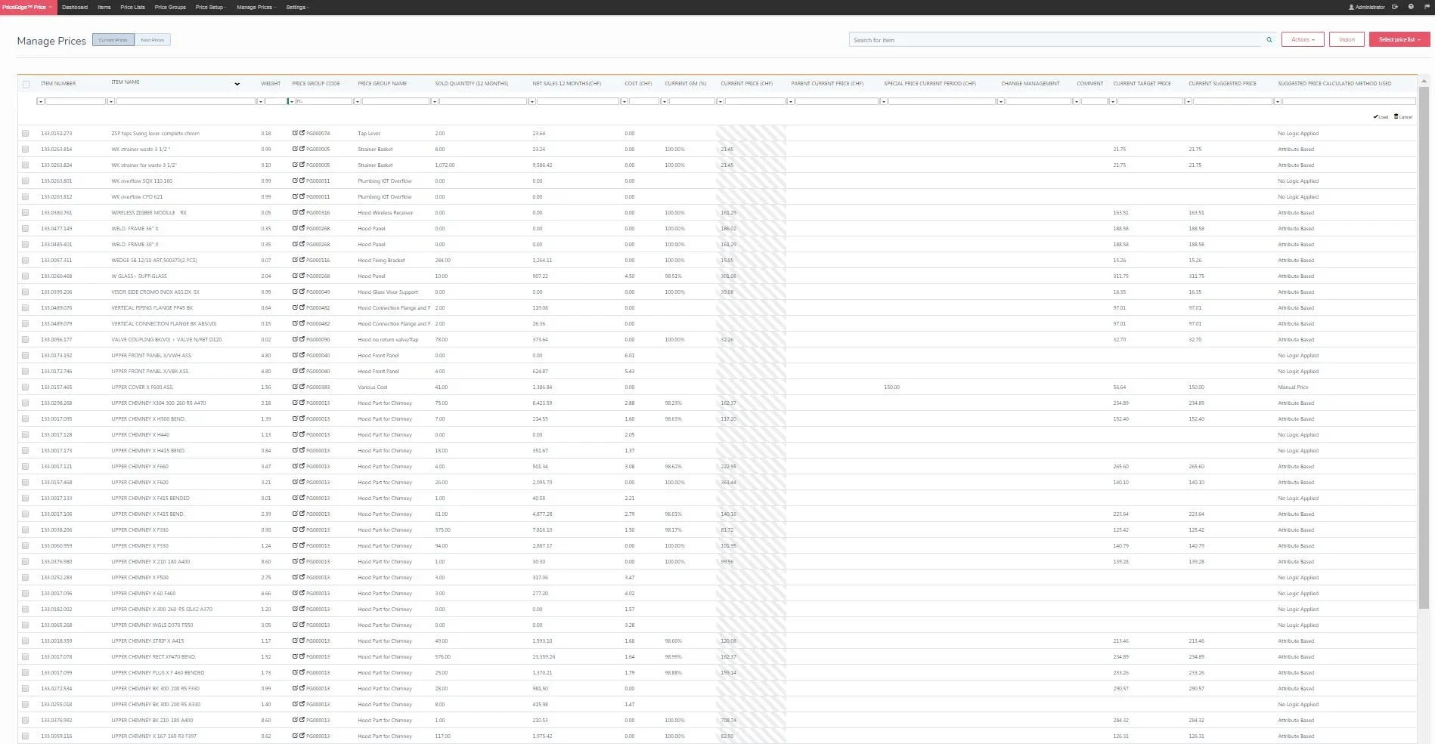Click the edit icon in row 133.0263.801

point(295,181)
